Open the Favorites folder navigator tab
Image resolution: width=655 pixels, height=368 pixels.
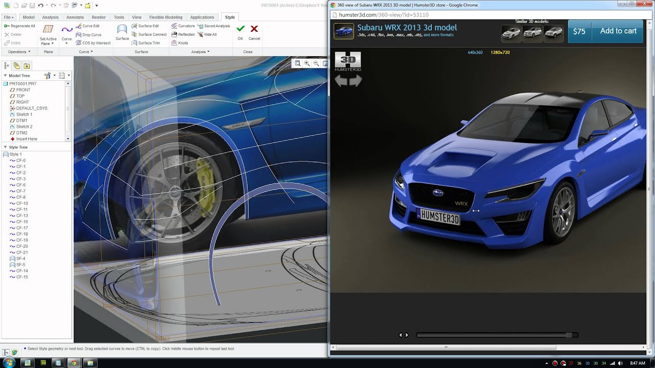[x=27, y=66]
